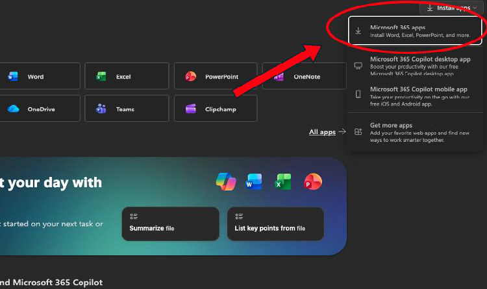Click the OneDrive cloud icon

[x=13, y=109]
